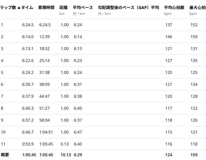The width and height of the screenshot is (206, 160).
Task: Click the sort arrow beside タイム
Action: click(19, 8)
